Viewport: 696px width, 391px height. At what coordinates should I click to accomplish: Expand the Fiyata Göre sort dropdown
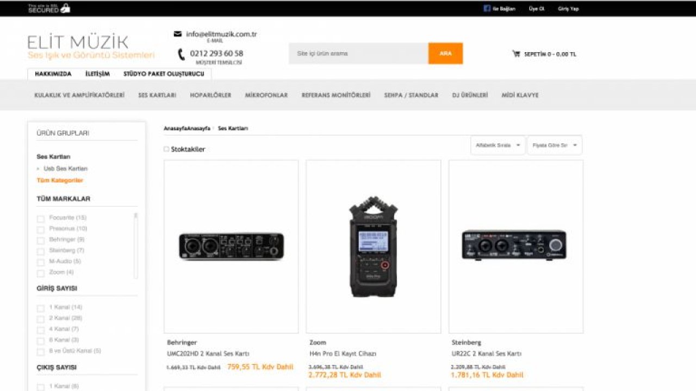click(x=554, y=146)
